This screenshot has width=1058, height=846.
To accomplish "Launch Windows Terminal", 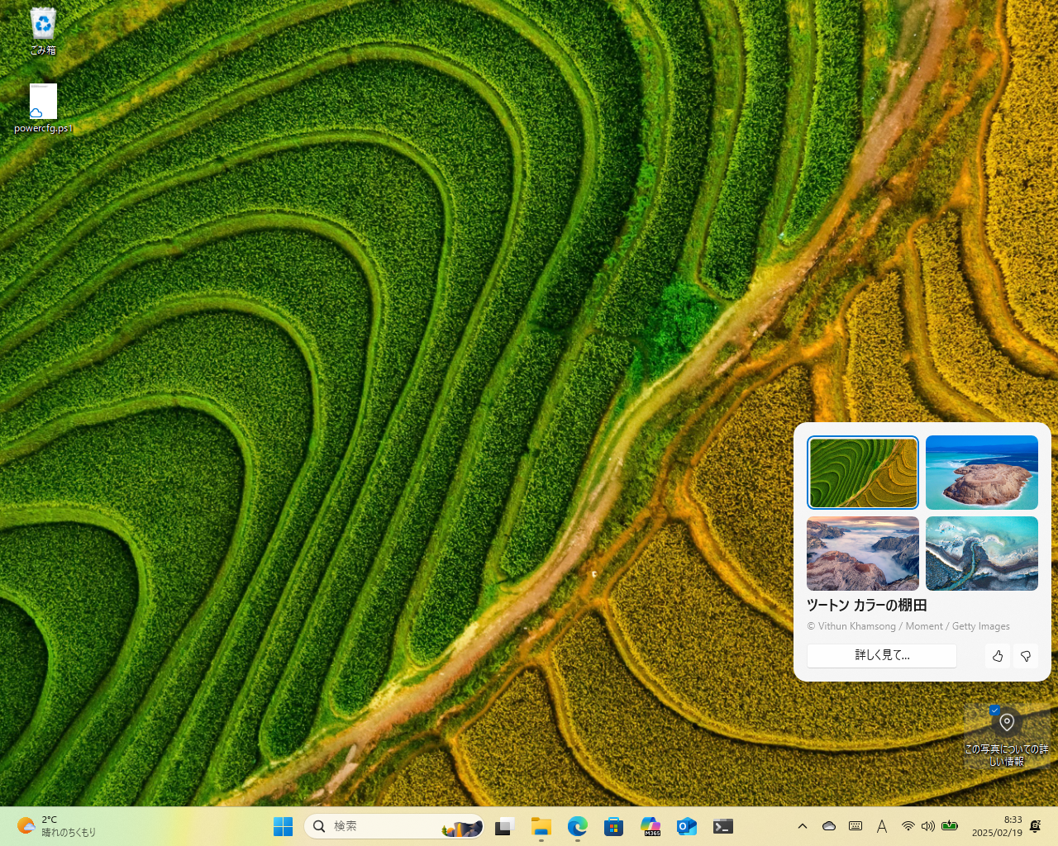I will pyautogui.click(x=723, y=826).
